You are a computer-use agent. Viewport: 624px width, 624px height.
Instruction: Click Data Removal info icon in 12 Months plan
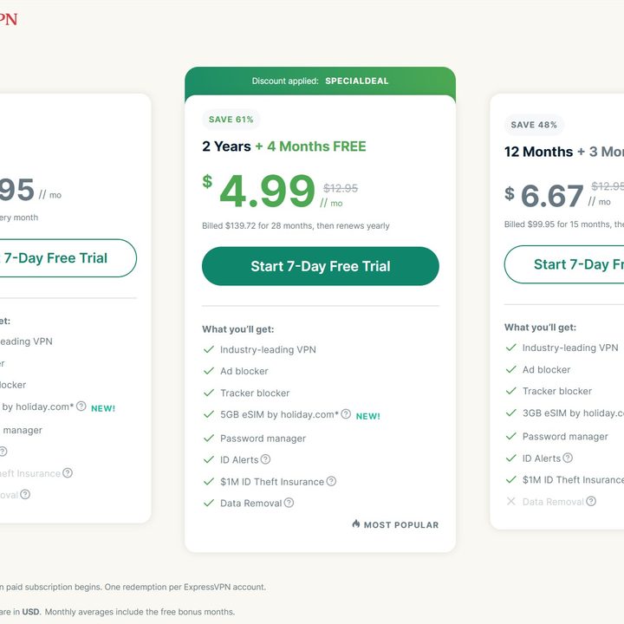click(x=591, y=501)
